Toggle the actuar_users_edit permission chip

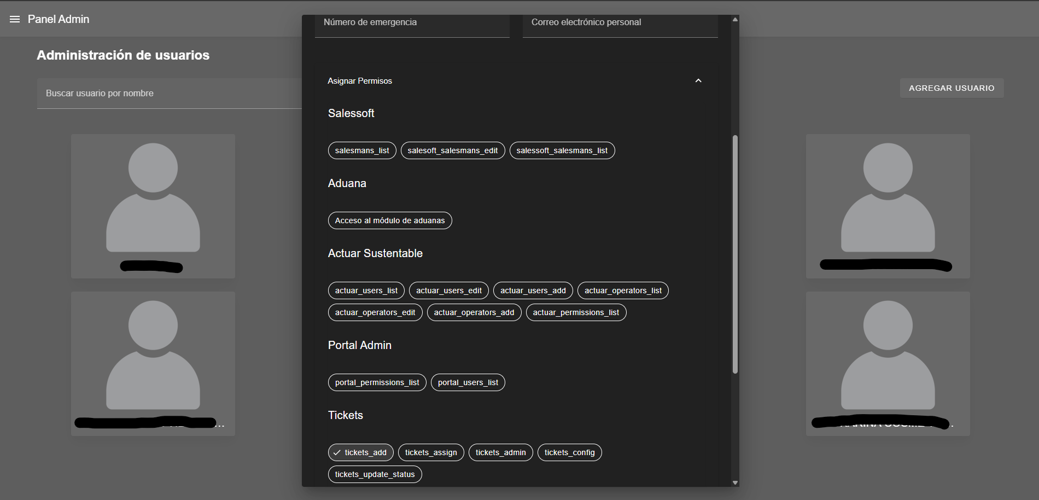448,290
